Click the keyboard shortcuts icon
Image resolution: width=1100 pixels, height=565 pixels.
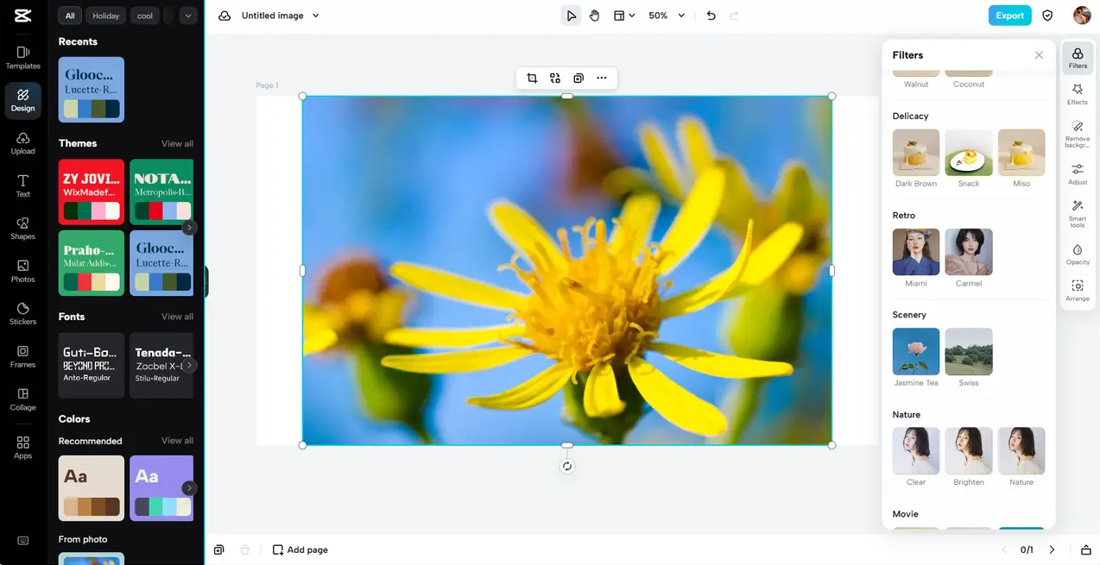tap(23, 541)
